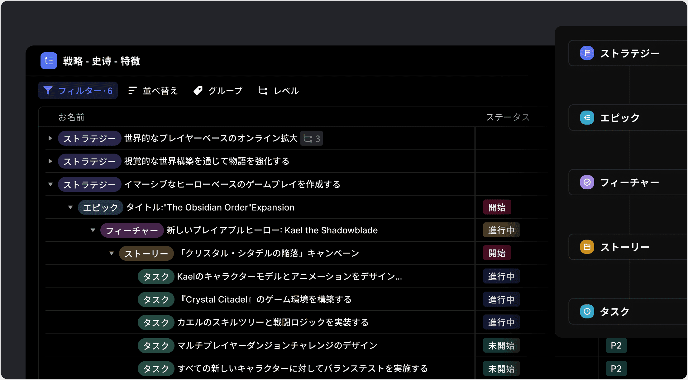This screenshot has width=688, height=380.
Task: Select the エピック icon in the right panel
Action: [x=587, y=118]
